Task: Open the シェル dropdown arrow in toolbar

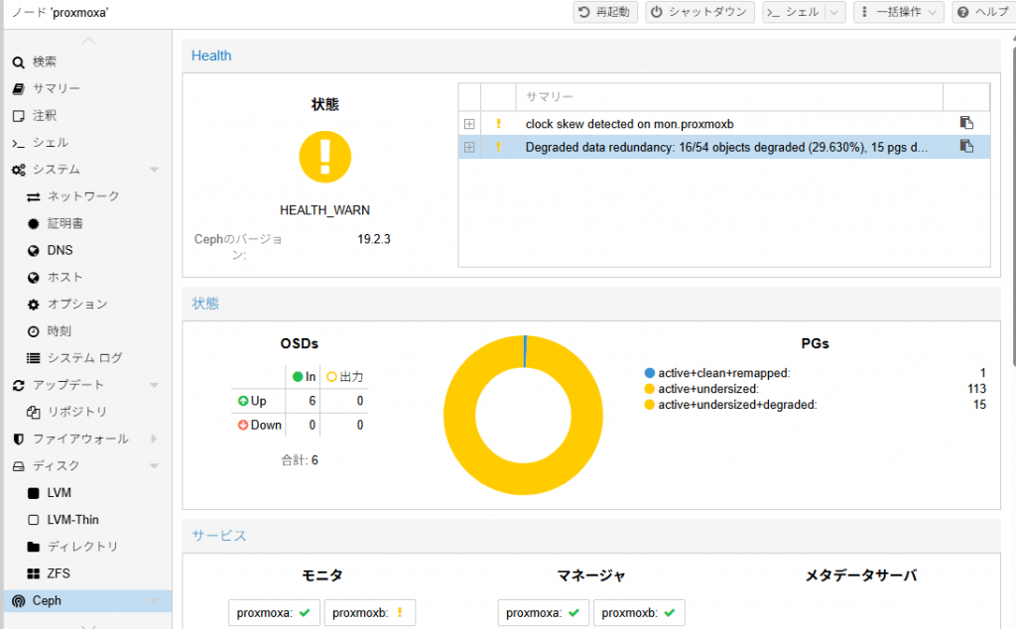Action: coord(834,12)
